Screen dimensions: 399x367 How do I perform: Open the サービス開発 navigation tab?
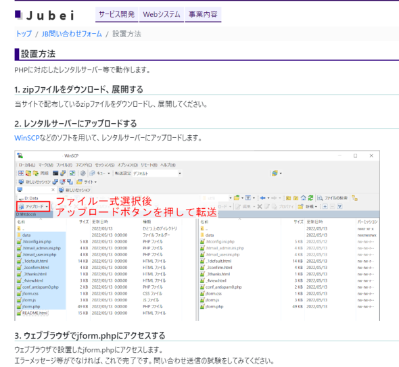117,14
